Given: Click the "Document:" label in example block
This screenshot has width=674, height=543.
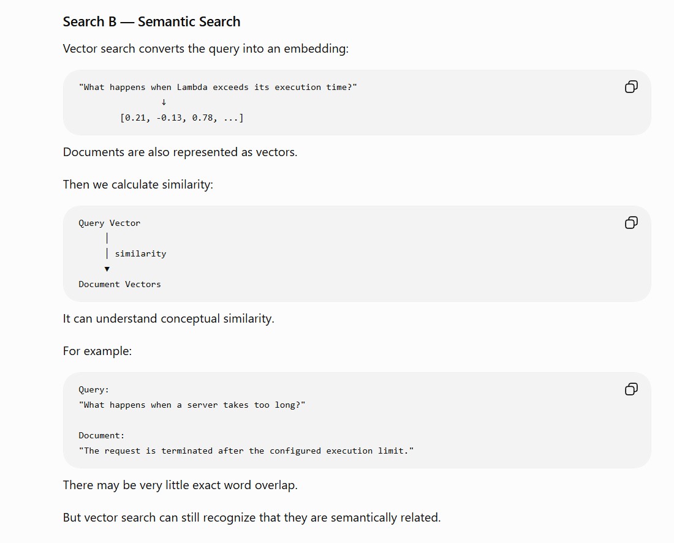Looking at the screenshot, I should click(x=102, y=436).
